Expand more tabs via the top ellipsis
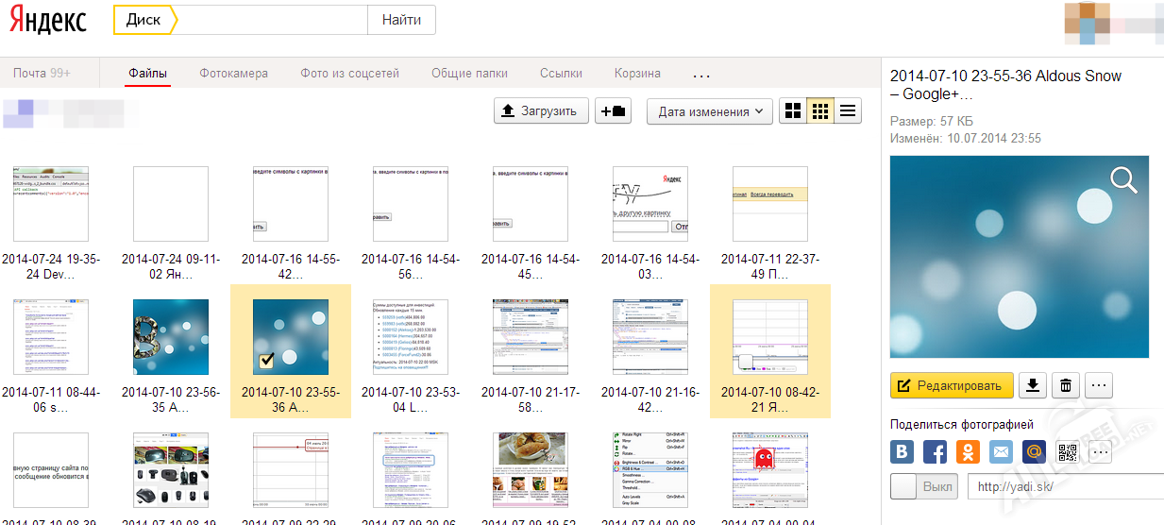This screenshot has width=1164, height=525. (701, 74)
